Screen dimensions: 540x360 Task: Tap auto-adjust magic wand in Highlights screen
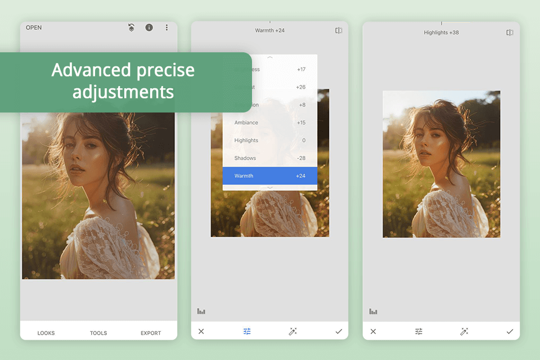coord(464,331)
